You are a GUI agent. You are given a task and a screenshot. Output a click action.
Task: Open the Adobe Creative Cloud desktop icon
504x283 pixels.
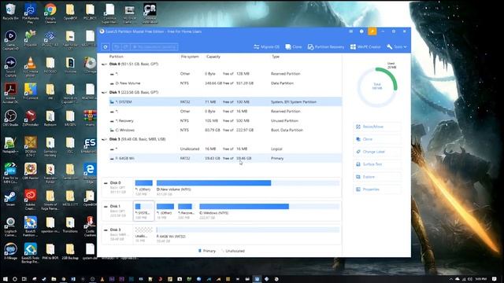click(30, 200)
